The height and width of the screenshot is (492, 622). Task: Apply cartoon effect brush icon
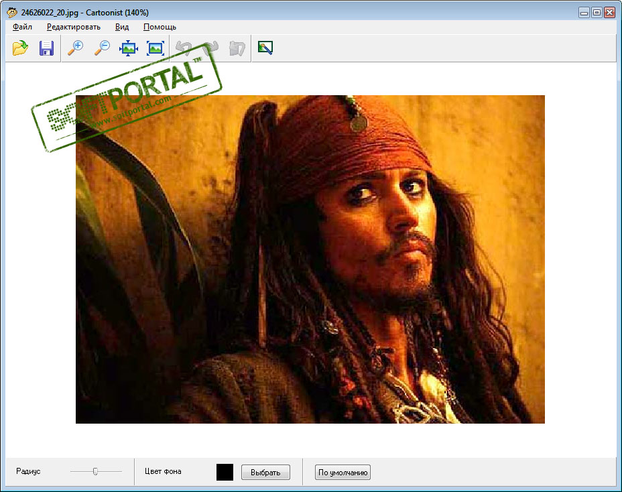(265, 48)
